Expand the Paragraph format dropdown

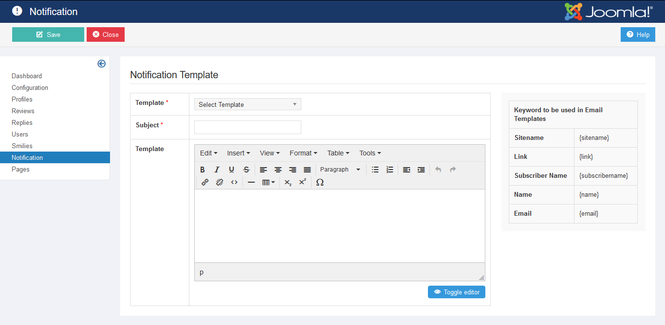[340, 170]
